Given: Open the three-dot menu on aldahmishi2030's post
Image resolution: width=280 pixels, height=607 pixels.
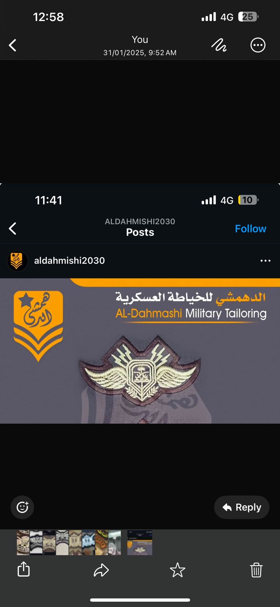Looking at the screenshot, I should pos(266,261).
